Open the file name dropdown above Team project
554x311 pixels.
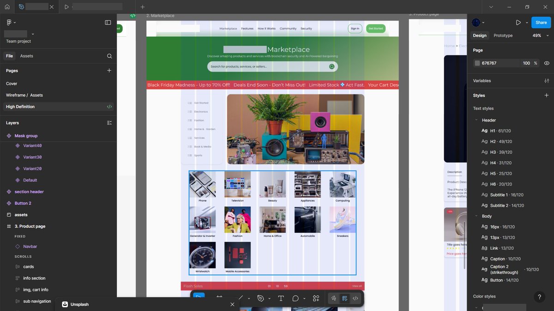click(33, 34)
